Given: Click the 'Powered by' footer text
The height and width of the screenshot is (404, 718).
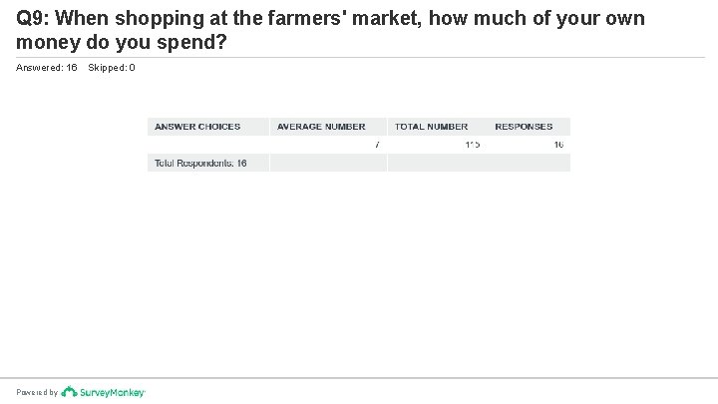Looking at the screenshot, I should click(x=37, y=393).
